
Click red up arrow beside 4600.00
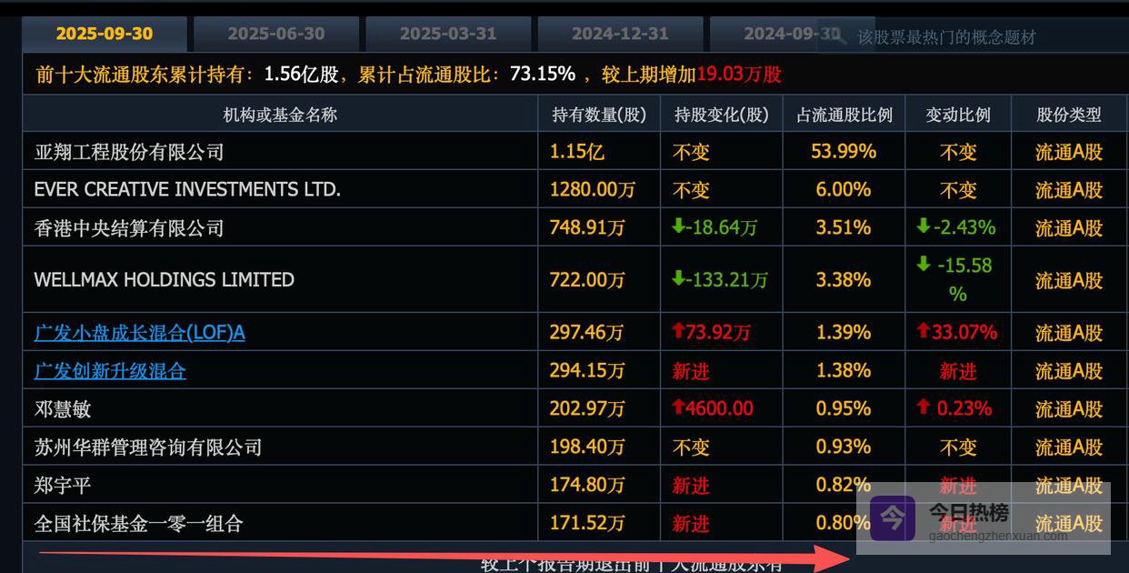click(677, 407)
